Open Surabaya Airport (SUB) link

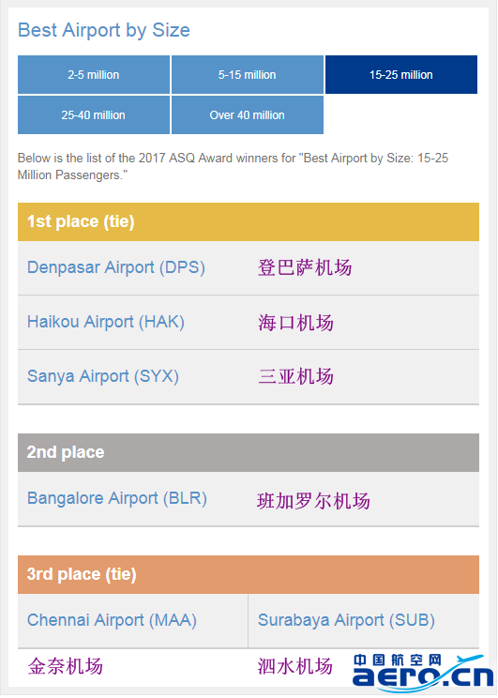346,620
